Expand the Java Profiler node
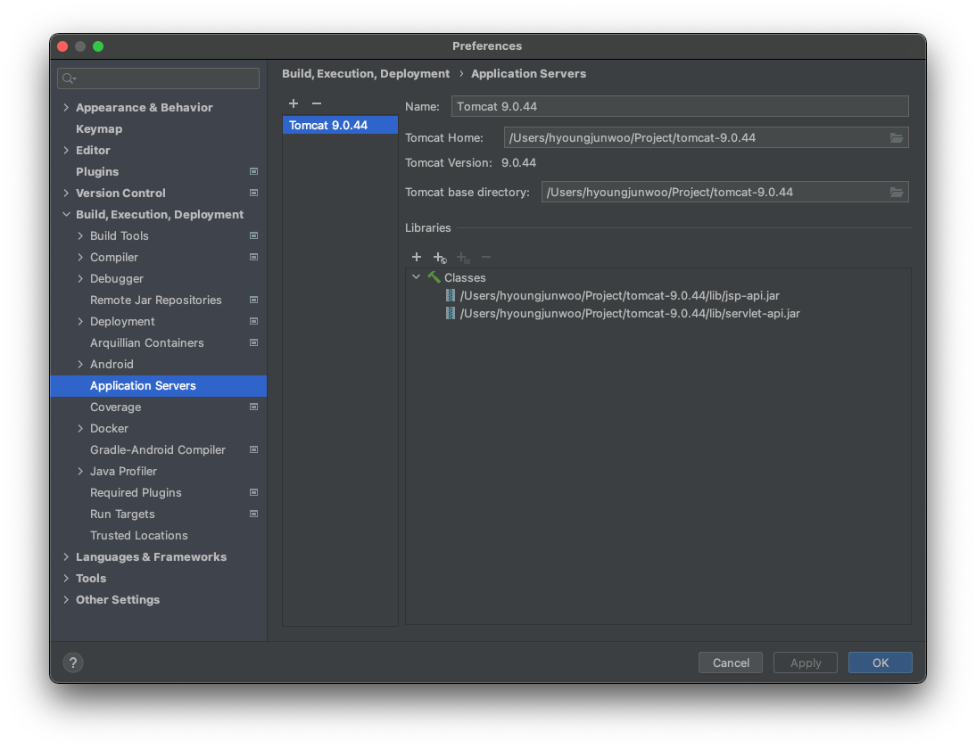The height and width of the screenshot is (749, 976). pyautogui.click(x=80, y=472)
